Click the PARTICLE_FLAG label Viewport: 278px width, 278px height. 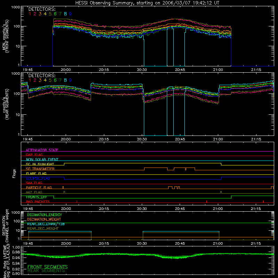(x=39, y=187)
